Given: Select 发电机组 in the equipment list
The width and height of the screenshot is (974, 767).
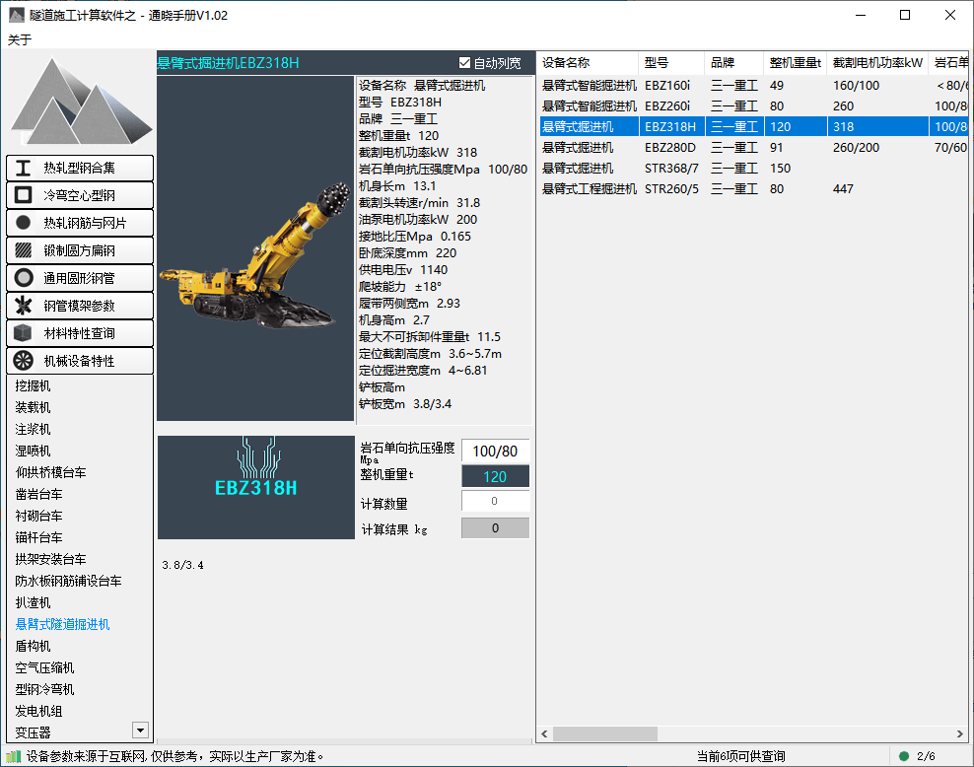Looking at the screenshot, I should [39, 712].
